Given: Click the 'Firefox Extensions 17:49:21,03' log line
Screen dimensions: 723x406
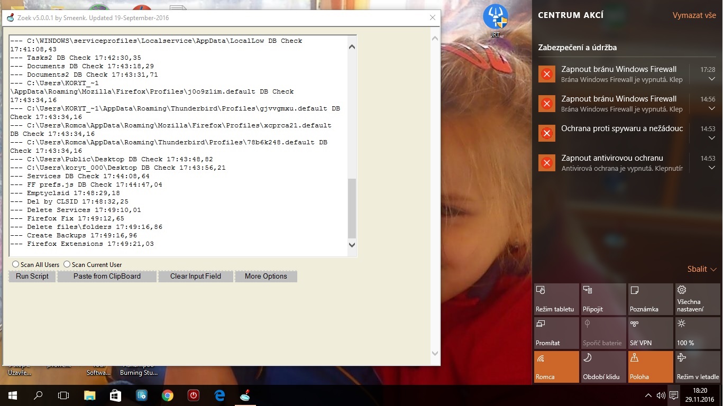Looking at the screenshot, I should [82, 244].
